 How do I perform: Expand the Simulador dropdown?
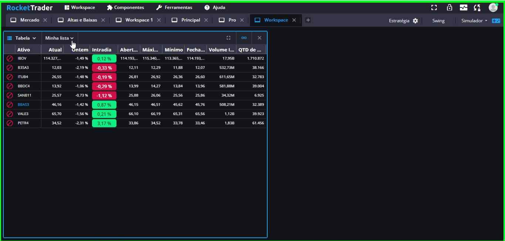[x=474, y=21]
